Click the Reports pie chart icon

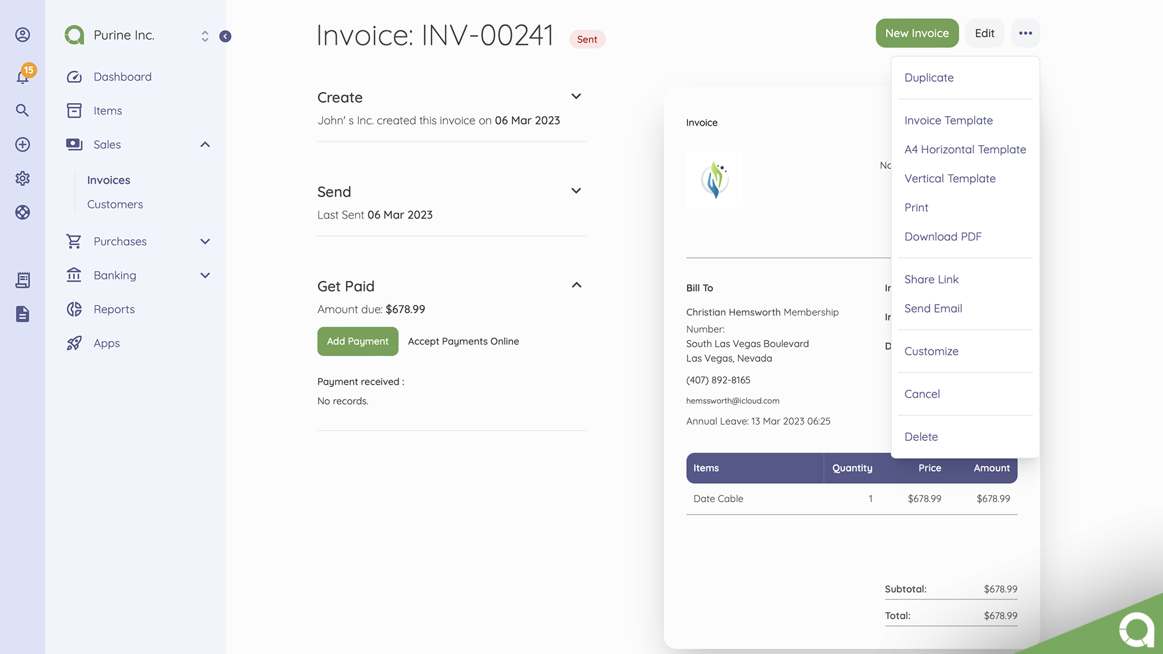tap(74, 309)
